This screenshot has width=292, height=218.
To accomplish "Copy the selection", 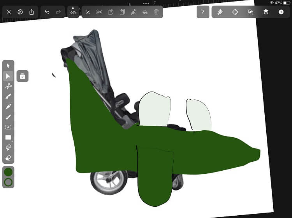I will click(x=111, y=12).
